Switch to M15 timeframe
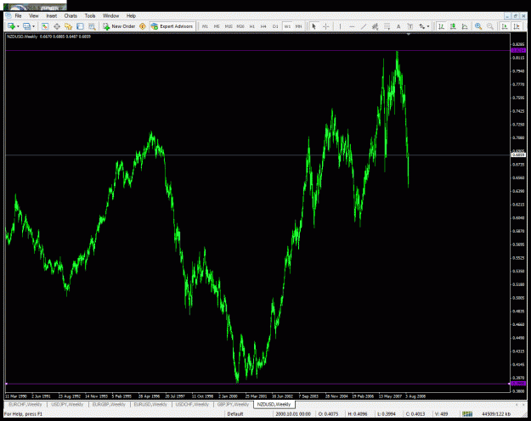The width and height of the screenshot is (531, 421). tap(229, 26)
